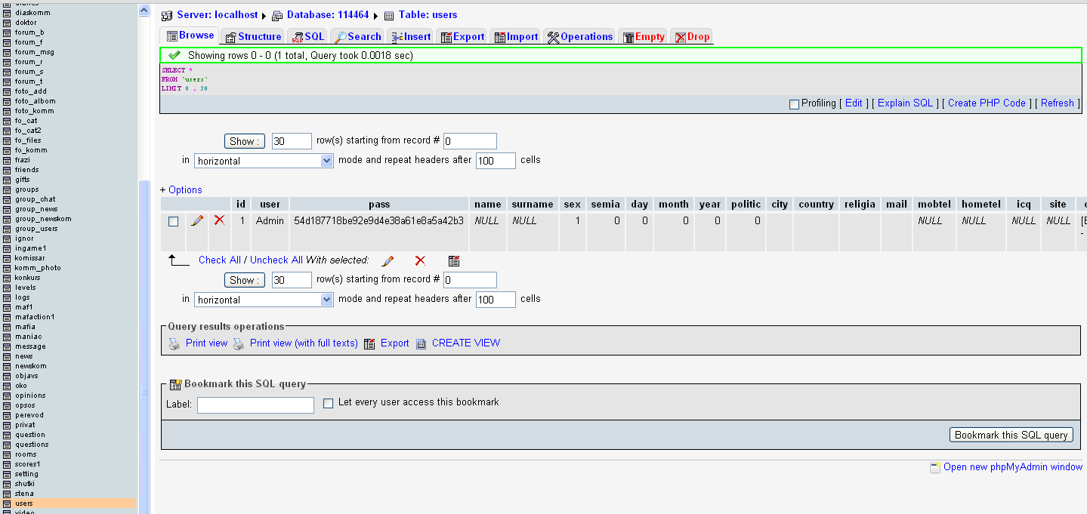
Task: Open the Operations tab
Action: [579, 36]
